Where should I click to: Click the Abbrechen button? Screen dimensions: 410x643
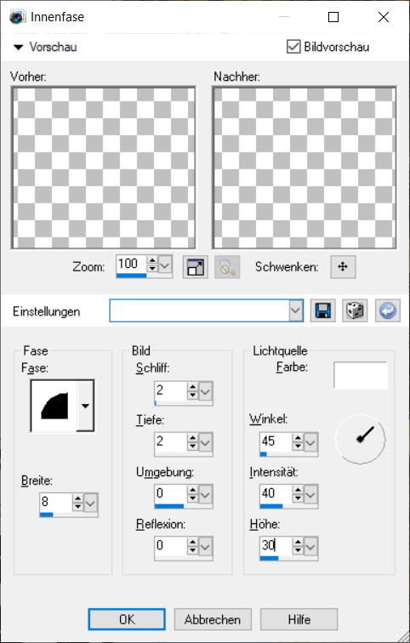(213, 619)
